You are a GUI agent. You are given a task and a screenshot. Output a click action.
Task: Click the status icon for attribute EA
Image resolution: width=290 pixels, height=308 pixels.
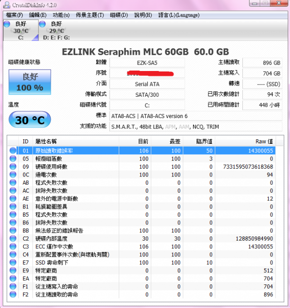click(13, 279)
